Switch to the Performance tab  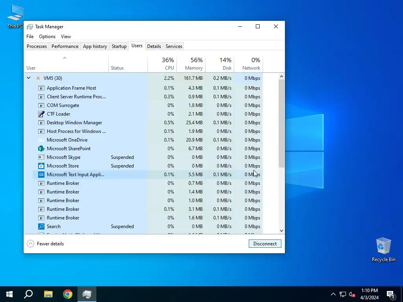pyautogui.click(x=65, y=46)
